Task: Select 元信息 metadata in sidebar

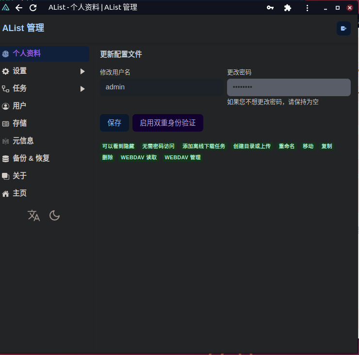Action: tap(23, 141)
